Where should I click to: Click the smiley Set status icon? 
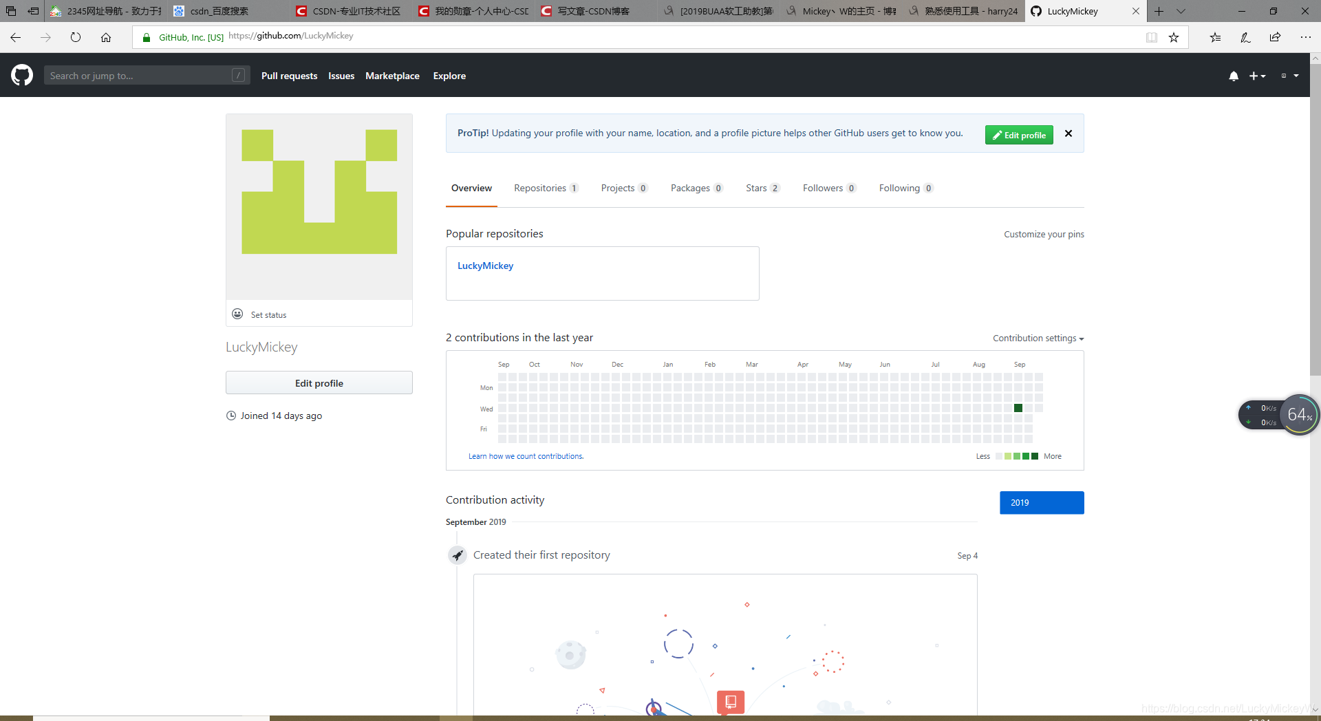tap(237, 314)
